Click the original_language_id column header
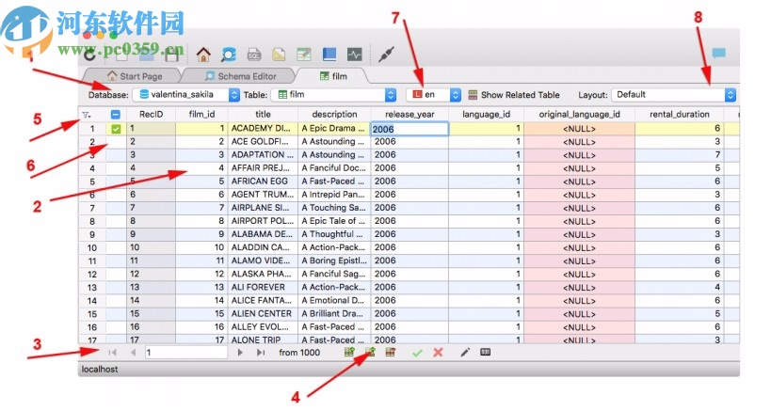This screenshot has width=771, height=411. coord(579,115)
